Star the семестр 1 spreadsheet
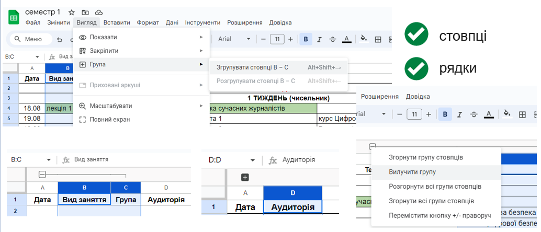541x232 pixels. [x=72, y=12]
